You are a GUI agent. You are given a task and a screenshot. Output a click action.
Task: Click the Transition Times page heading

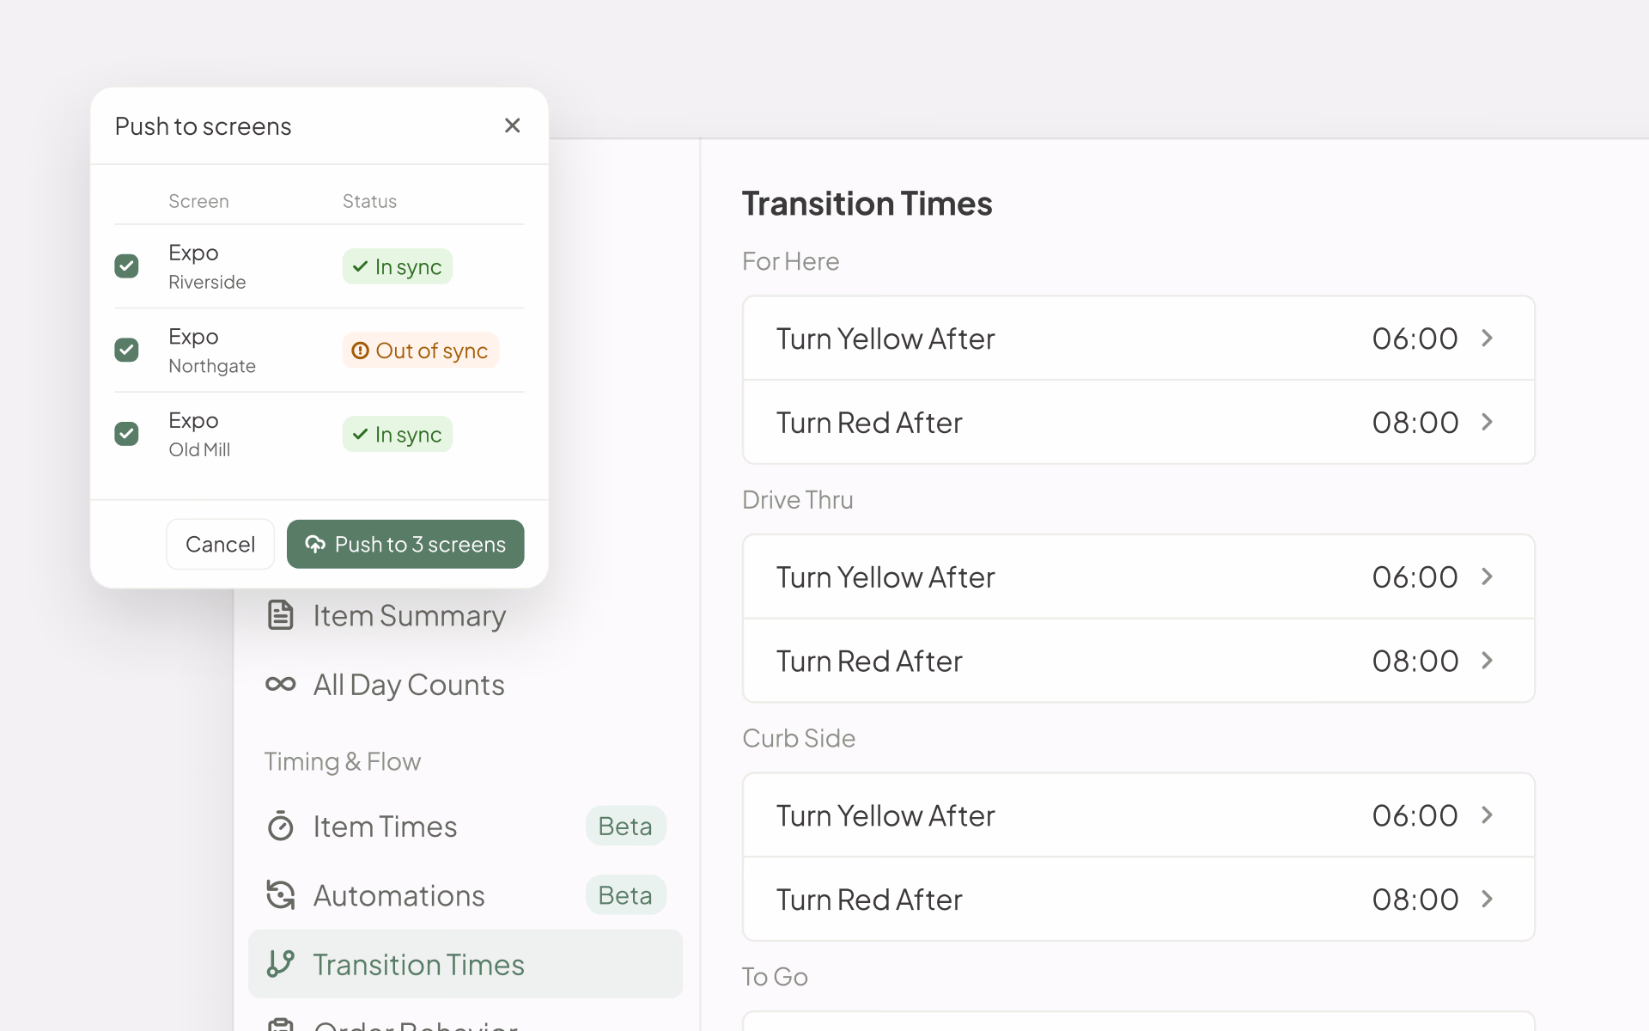pyautogui.click(x=867, y=204)
